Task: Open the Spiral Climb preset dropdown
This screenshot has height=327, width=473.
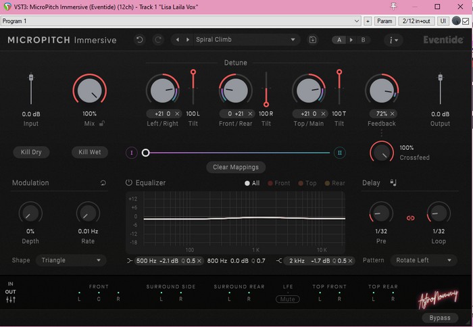Action: click(245, 40)
